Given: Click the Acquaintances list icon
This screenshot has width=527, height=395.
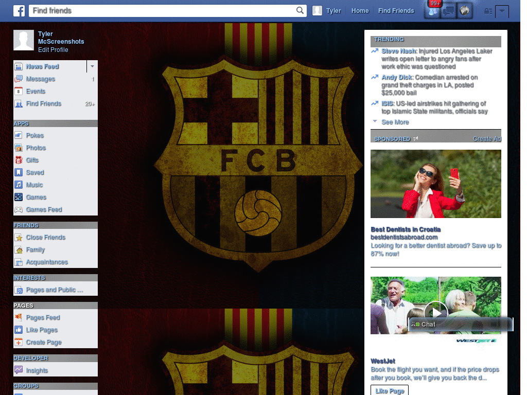Looking at the screenshot, I should point(19,262).
